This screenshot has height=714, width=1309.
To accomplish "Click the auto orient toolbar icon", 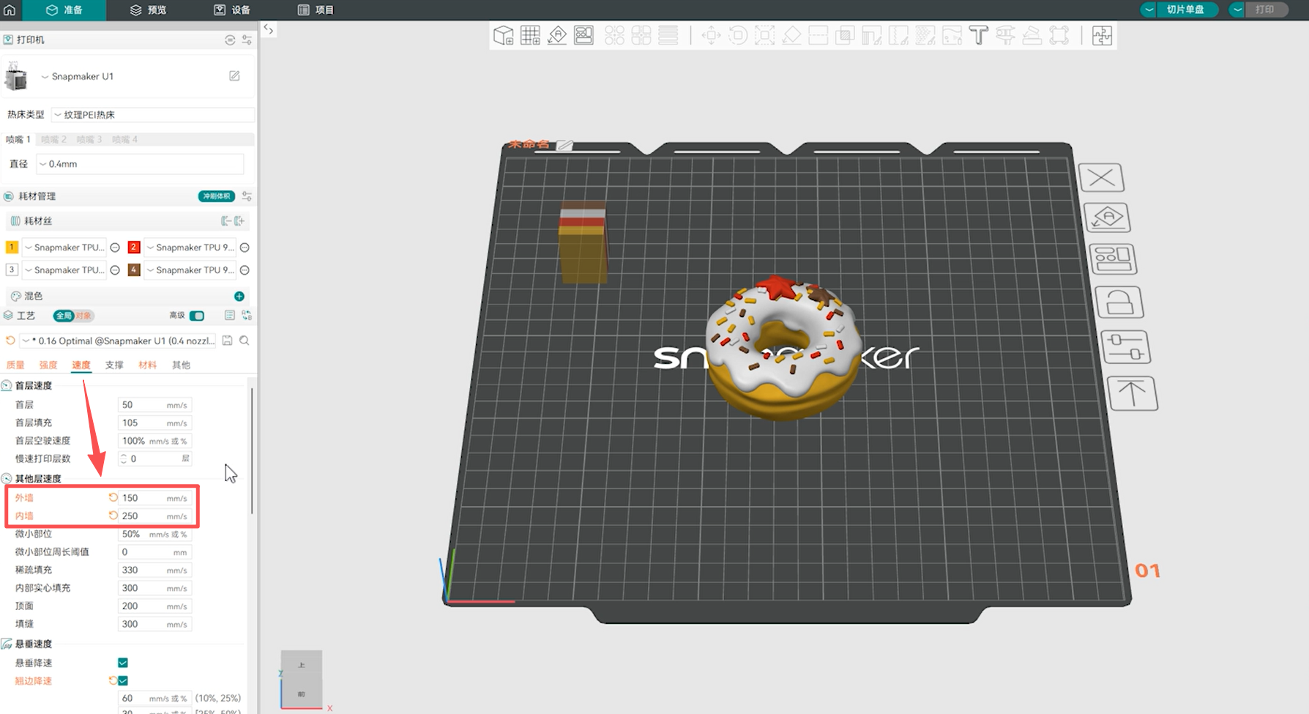I will pos(557,35).
